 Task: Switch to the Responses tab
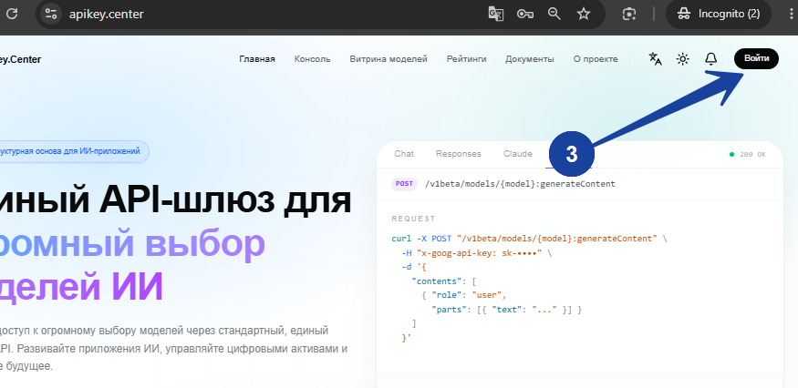click(459, 154)
